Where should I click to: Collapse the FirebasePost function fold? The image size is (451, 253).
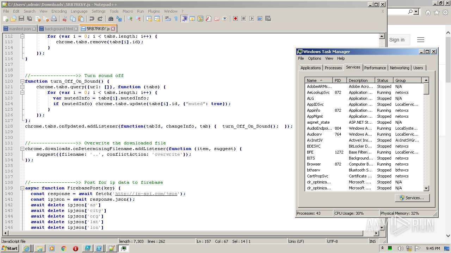[x=22, y=188]
